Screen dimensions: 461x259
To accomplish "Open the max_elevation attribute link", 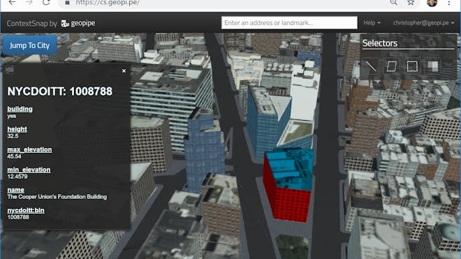I will tap(29, 149).
